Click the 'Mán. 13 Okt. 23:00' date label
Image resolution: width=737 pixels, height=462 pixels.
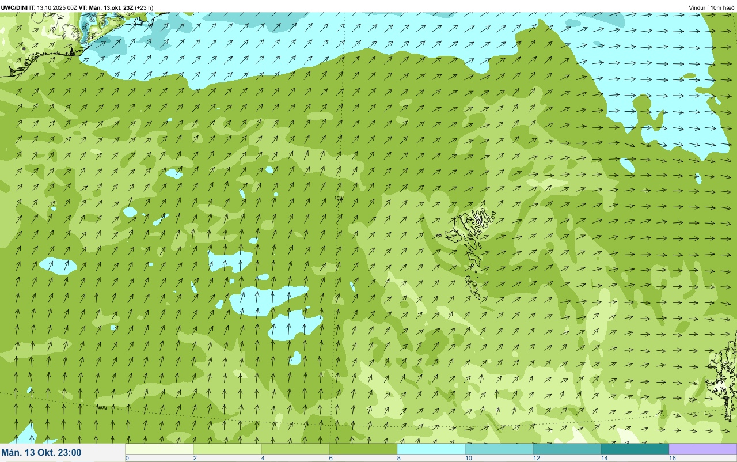(x=41, y=453)
